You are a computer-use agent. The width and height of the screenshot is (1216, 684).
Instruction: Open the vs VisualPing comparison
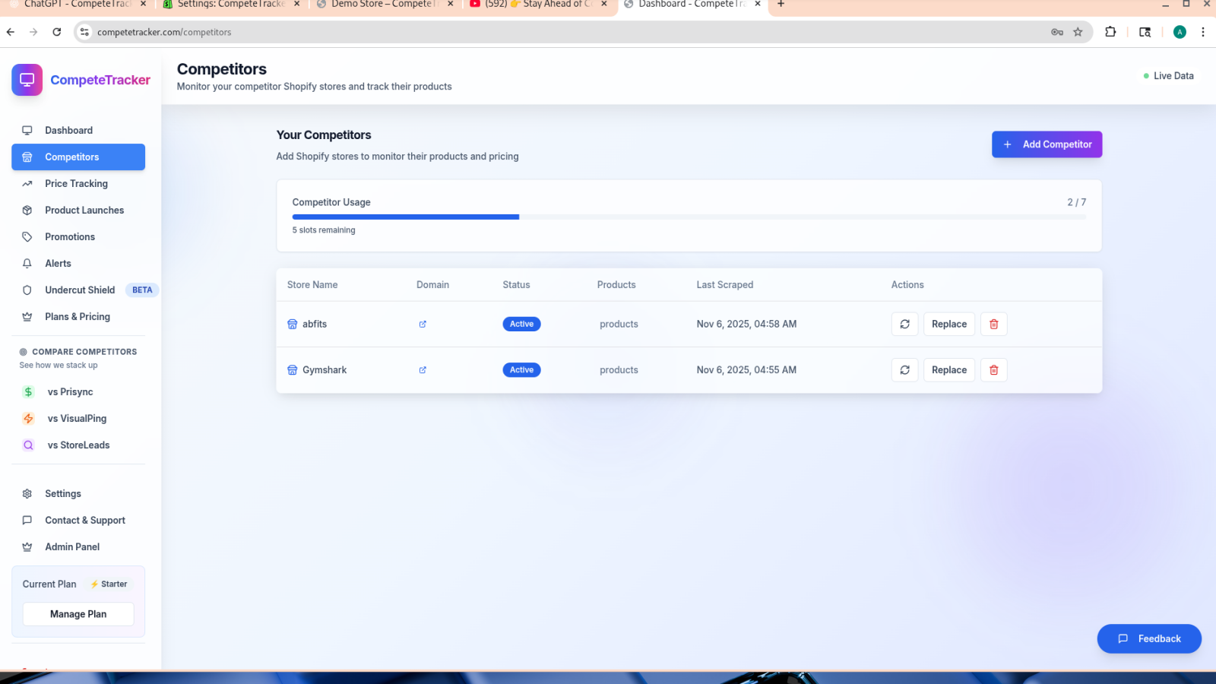pyautogui.click(x=78, y=418)
